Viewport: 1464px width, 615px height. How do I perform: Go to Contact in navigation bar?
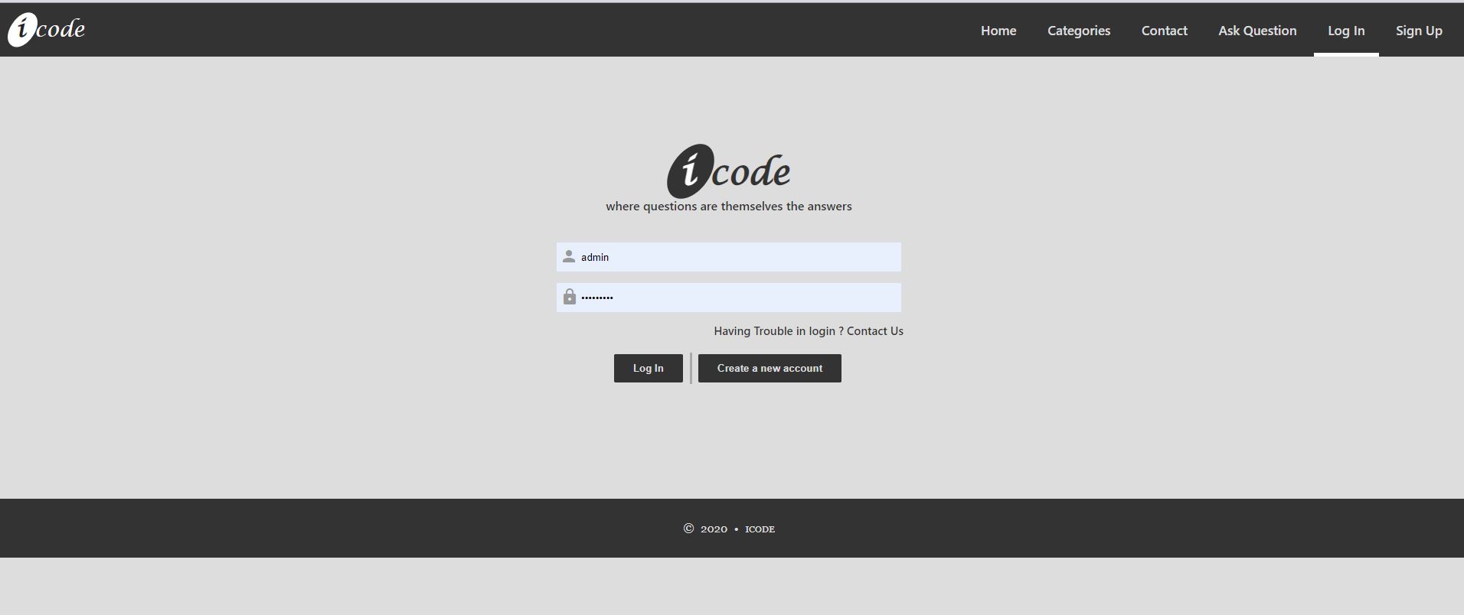(x=1164, y=31)
